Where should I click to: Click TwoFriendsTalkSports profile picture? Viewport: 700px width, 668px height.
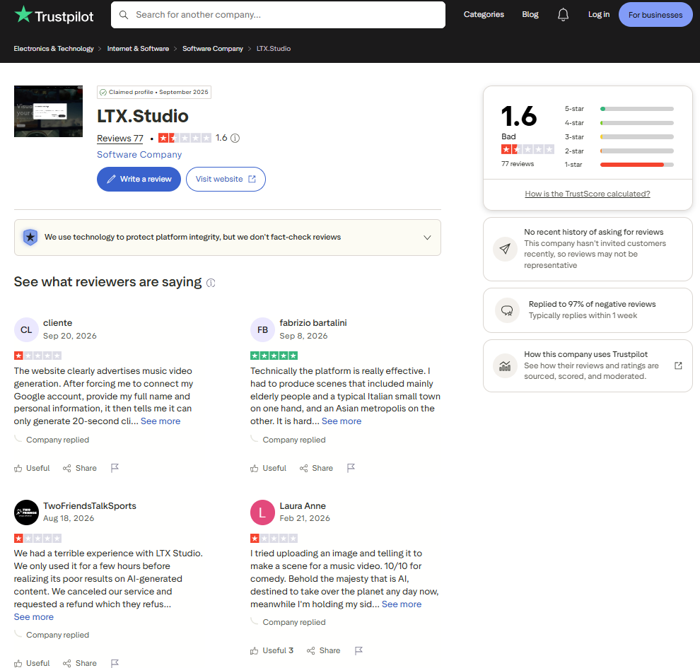[26, 512]
